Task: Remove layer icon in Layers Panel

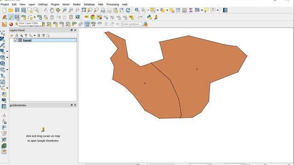Action: pos(48,35)
